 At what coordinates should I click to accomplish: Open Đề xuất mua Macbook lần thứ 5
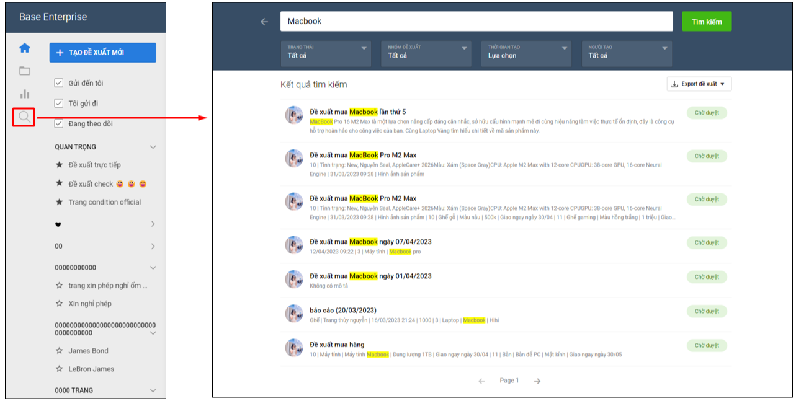[358, 112]
